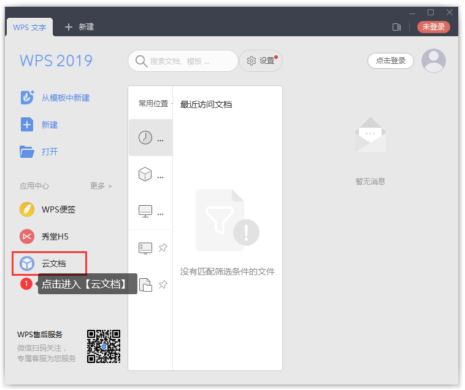Click the yellow WPS便签 feather icon
465x390 pixels.
pos(27,209)
